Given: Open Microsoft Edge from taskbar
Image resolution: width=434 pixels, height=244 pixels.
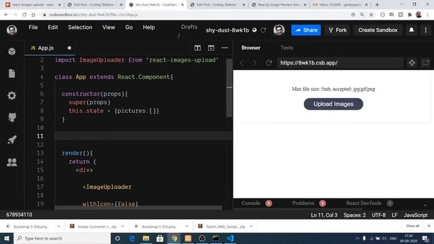Looking at the screenshot, I should (132, 238).
